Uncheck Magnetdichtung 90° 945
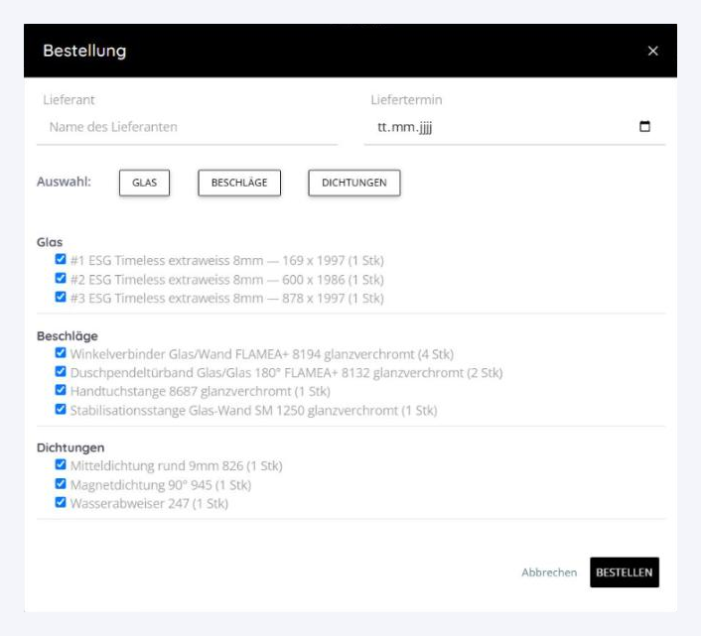701x636 pixels. (x=61, y=484)
